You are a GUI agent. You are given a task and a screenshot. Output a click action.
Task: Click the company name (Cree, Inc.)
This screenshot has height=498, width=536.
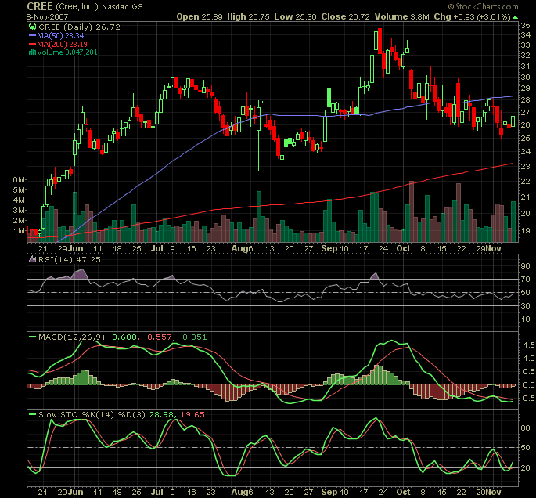point(77,7)
